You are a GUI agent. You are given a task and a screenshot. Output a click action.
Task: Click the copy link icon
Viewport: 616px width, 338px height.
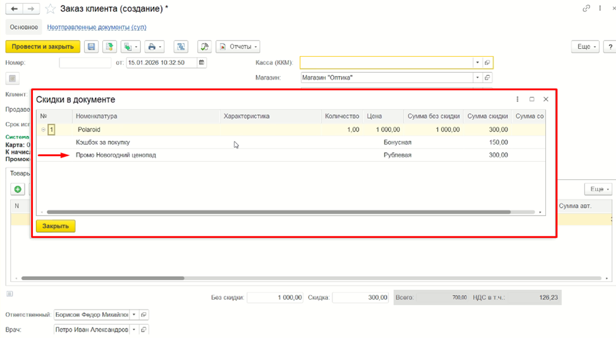tap(586, 8)
